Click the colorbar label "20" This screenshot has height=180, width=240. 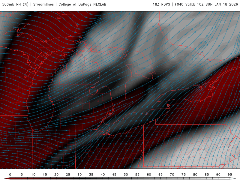pos(56,175)
